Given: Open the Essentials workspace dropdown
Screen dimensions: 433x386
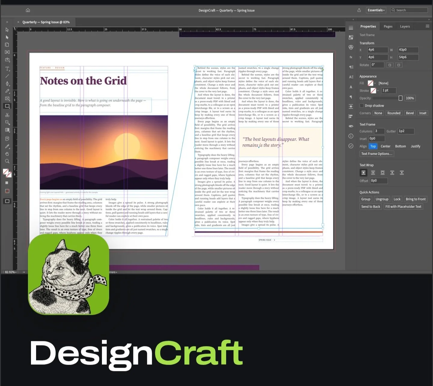Looking at the screenshot, I should 376,10.
